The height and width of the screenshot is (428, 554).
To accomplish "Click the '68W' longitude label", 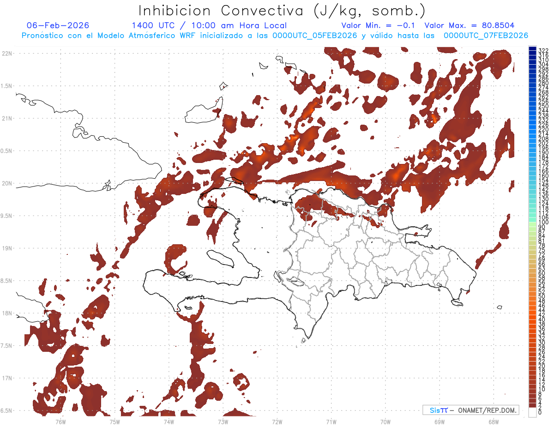I will pos(493,422).
